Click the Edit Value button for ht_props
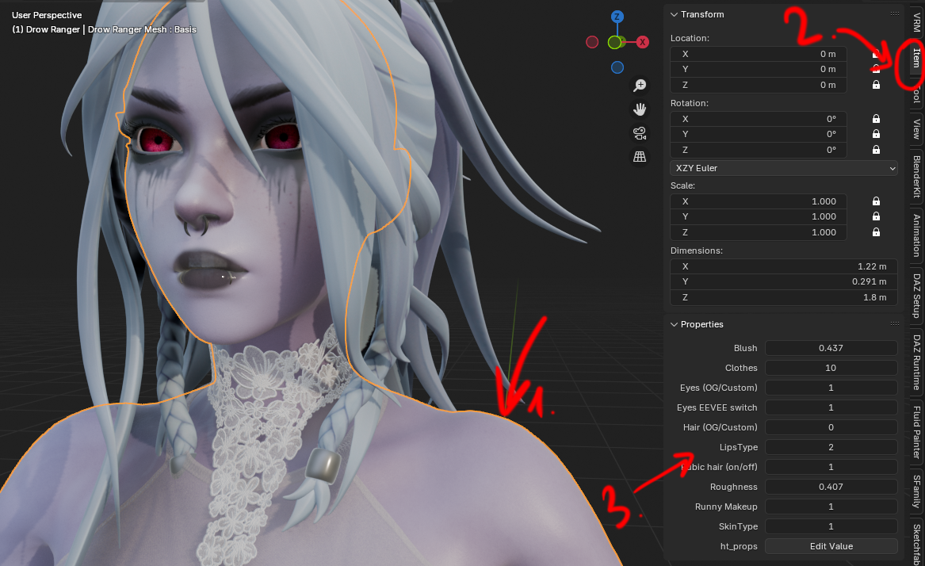The width and height of the screenshot is (925, 566). [x=831, y=546]
